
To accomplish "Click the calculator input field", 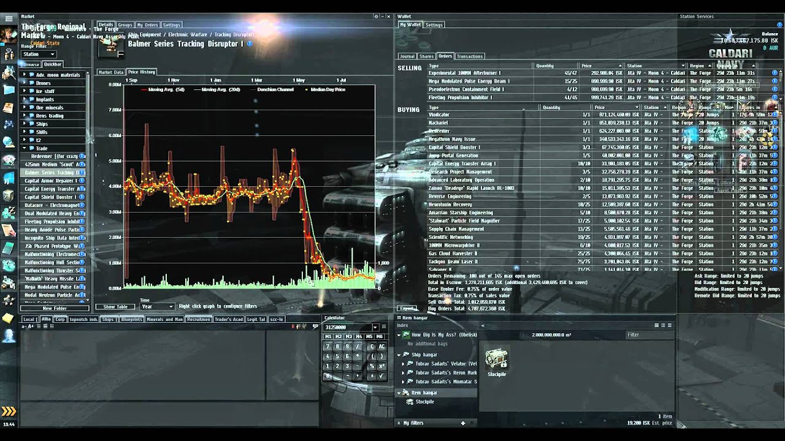I will point(347,328).
